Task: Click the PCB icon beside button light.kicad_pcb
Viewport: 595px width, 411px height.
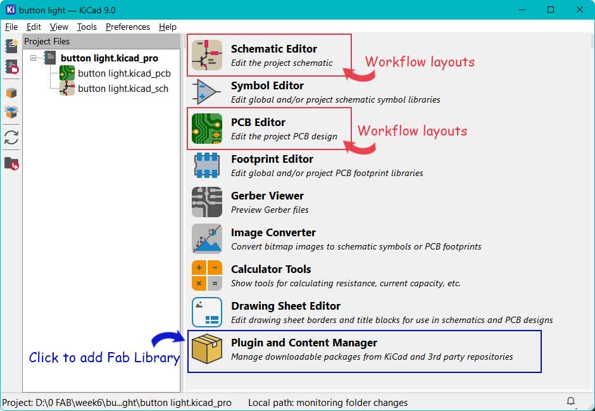Action: (x=67, y=73)
